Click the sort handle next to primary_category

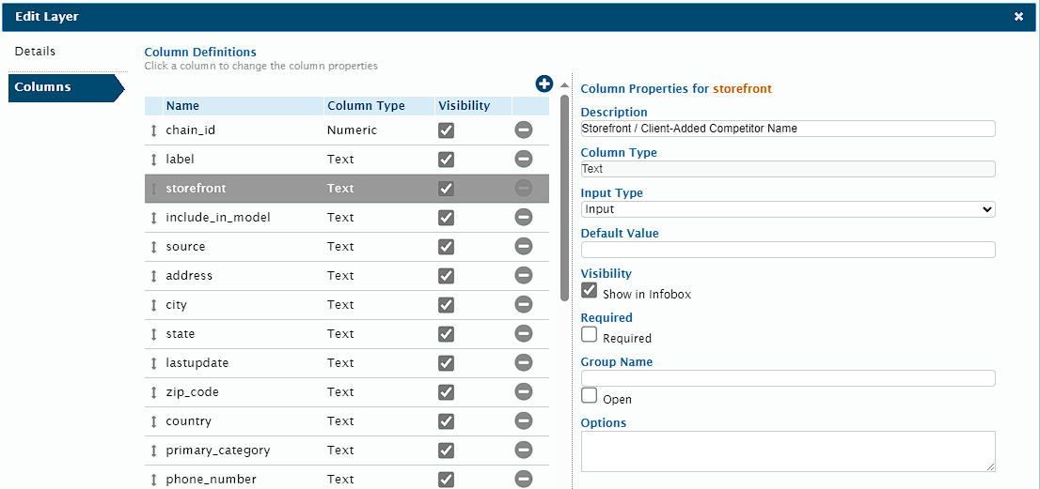(x=154, y=451)
